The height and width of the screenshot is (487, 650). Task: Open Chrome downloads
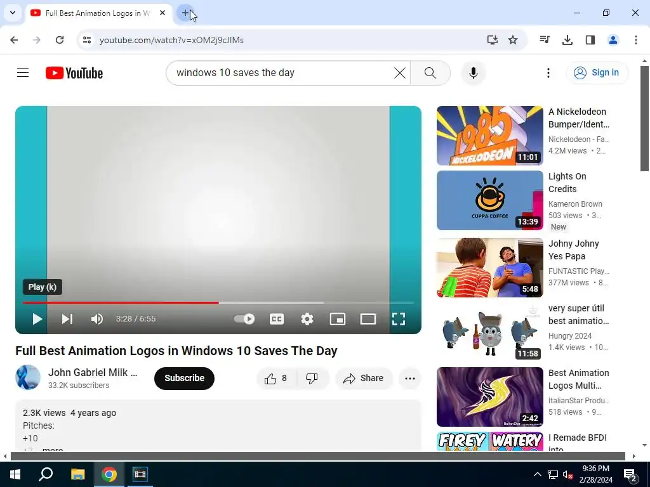click(x=567, y=40)
